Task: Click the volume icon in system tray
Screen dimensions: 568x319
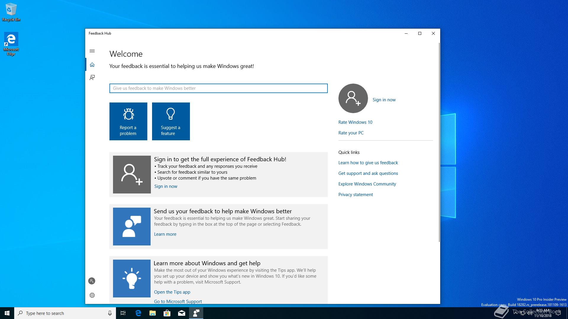Action: pyautogui.click(x=530, y=313)
